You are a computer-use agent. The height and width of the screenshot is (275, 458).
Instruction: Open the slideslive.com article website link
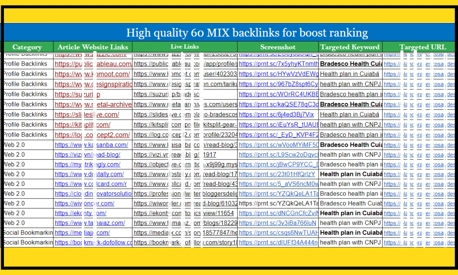tap(87, 115)
